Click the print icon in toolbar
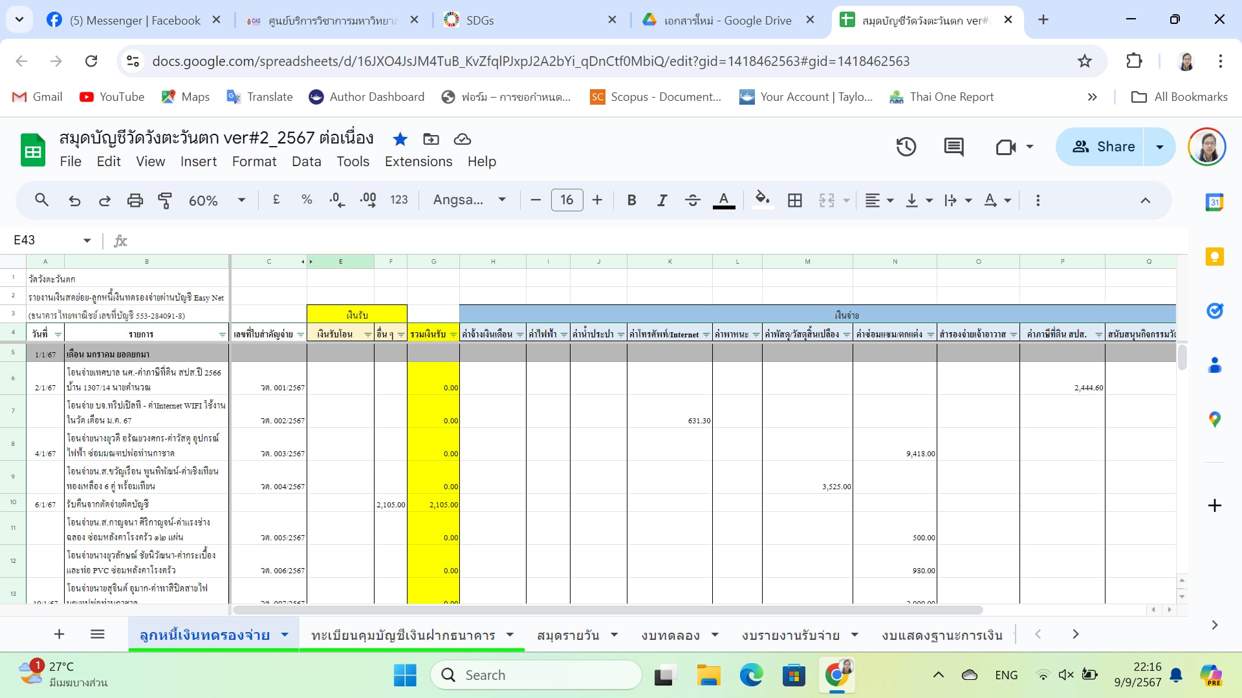The height and width of the screenshot is (698, 1242). [135, 200]
